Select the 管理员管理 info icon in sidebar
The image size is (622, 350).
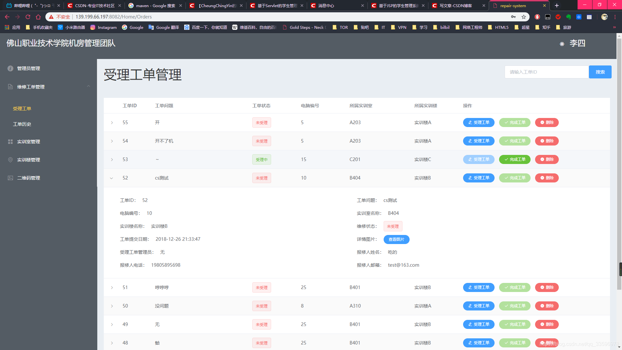click(x=10, y=68)
